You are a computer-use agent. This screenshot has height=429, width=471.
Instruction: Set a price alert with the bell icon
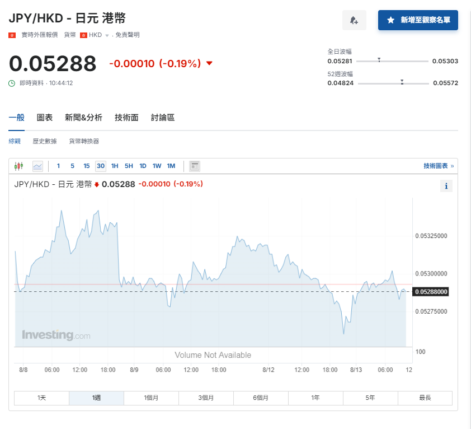(x=354, y=20)
